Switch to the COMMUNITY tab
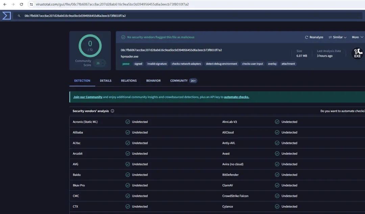Viewport: 365px width, 214px height. [x=184, y=81]
